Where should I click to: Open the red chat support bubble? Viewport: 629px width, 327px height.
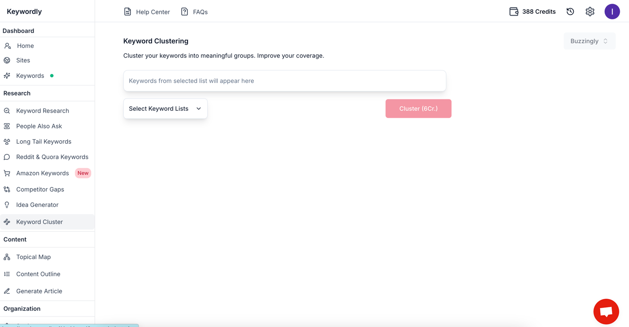click(x=606, y=311)
